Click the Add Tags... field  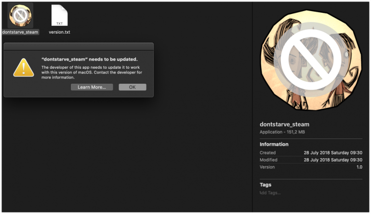point(270,193)
